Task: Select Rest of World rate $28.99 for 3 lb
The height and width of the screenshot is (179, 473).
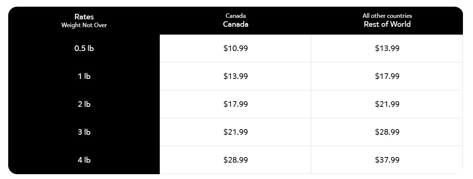Action: coord(387,132)
